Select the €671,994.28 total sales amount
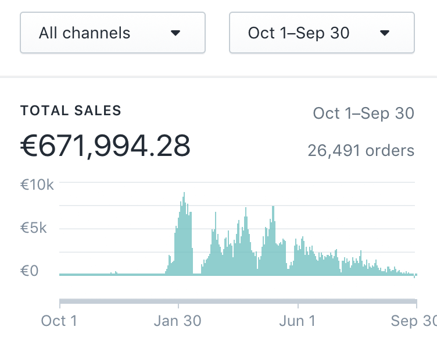The height and width of the screenshot is (348, 437). pyautogui.click(x=105, y=145)
